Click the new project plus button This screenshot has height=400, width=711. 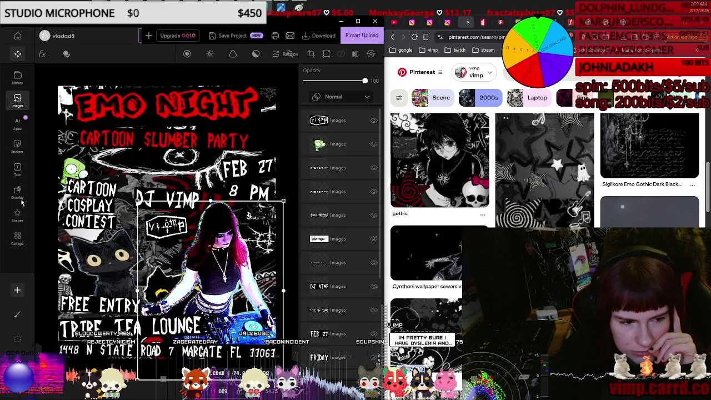148,36
